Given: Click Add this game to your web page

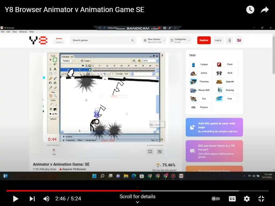Looking at the screenshot, I should [214, 127].
